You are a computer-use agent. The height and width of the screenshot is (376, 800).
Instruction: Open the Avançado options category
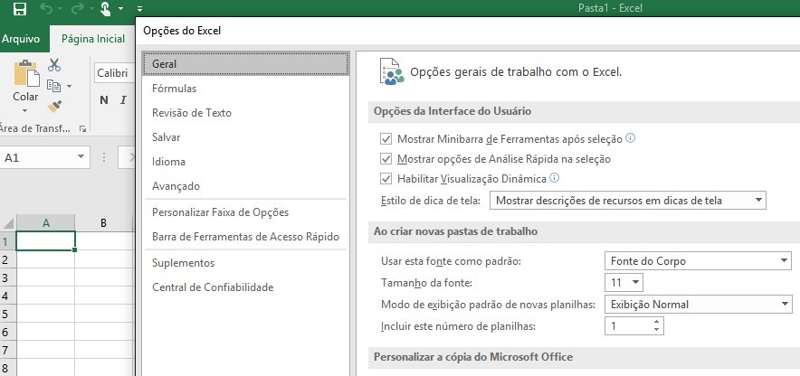click(x=246, y=186)
